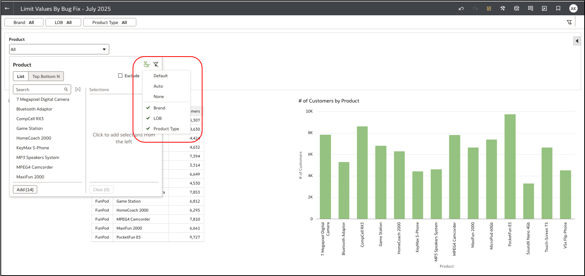Click the bookmark icon in the toolbar
The width and height of the screenshot is (585, 276).
click(558, 8)
